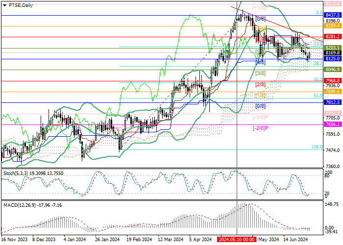Select the 8125.0 blue price label
343x245 pixels.
point(333,59)
